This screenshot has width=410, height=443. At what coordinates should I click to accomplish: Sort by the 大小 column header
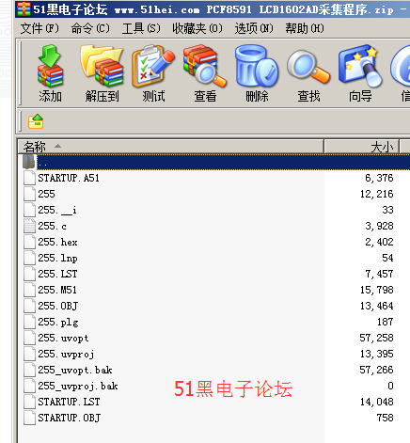(x=361, y=147)
